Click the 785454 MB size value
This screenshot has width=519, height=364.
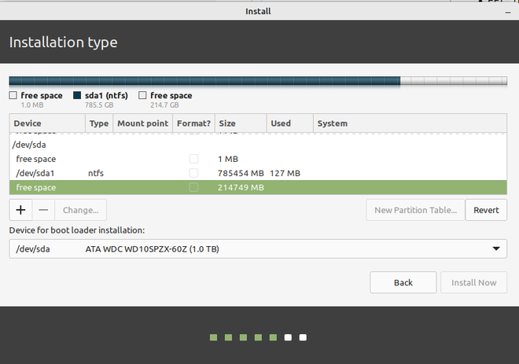[241, 173]
